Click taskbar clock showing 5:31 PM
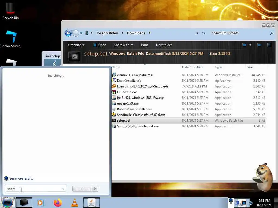This screenshot has width=278, height=208. [x=264, y=203]
